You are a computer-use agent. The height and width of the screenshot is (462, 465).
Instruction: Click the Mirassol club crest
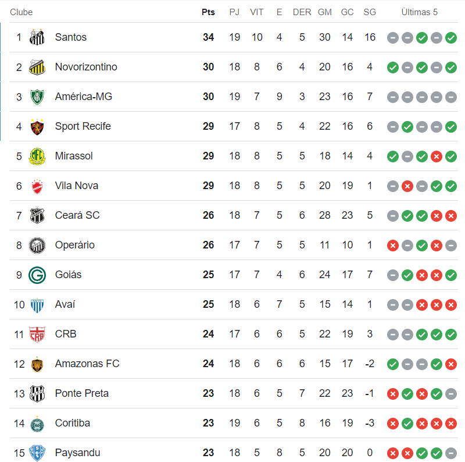(x=37, y=156)
